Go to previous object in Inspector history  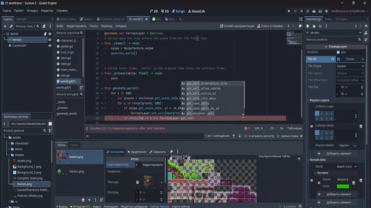pos(356,26)
